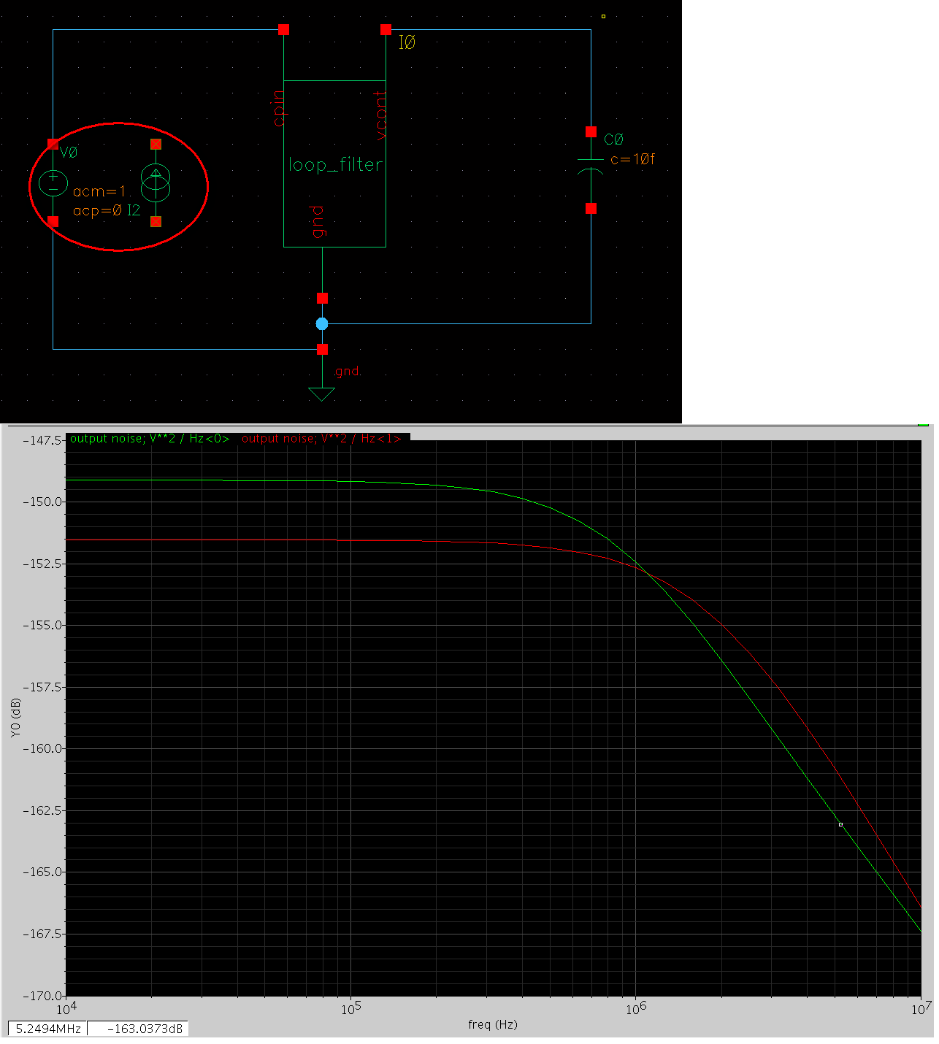The image size is (939, 1044).
Task: Click the acm=1 source parameter text
Action: click(x=99, y=192)
